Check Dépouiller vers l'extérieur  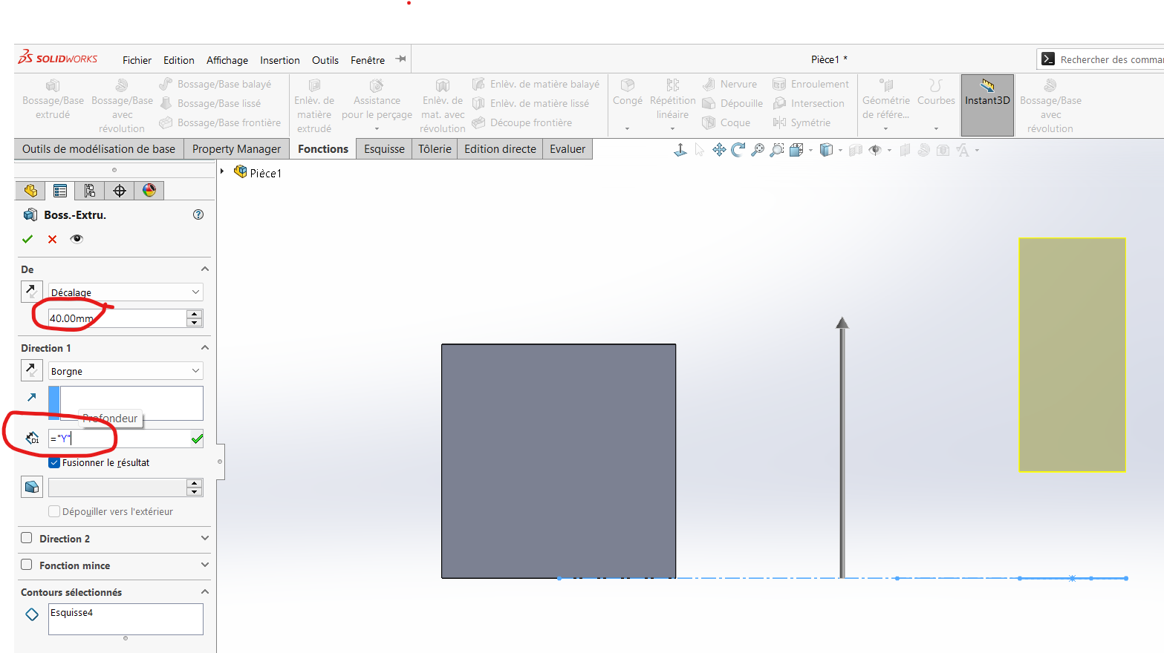(x=54, y=511)
